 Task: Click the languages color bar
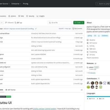(98, 97)
